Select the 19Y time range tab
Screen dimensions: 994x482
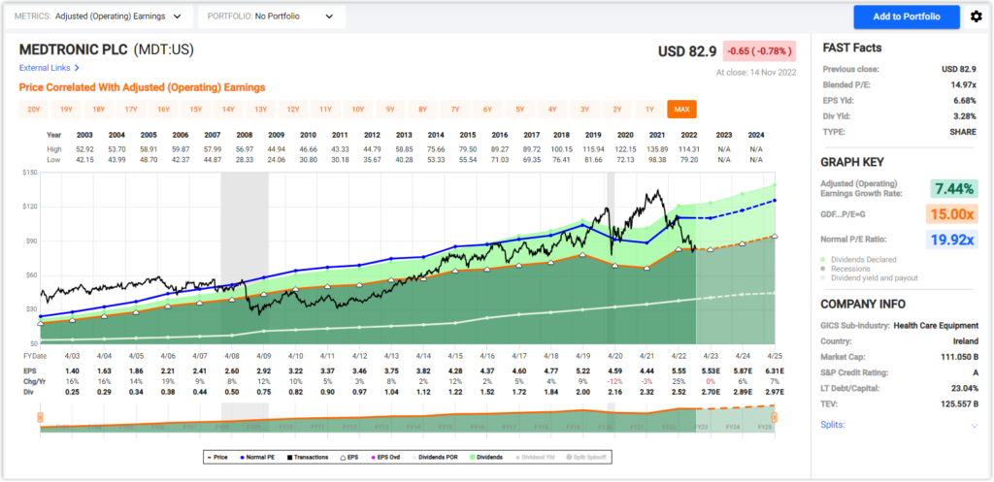(x=66, y=110)
